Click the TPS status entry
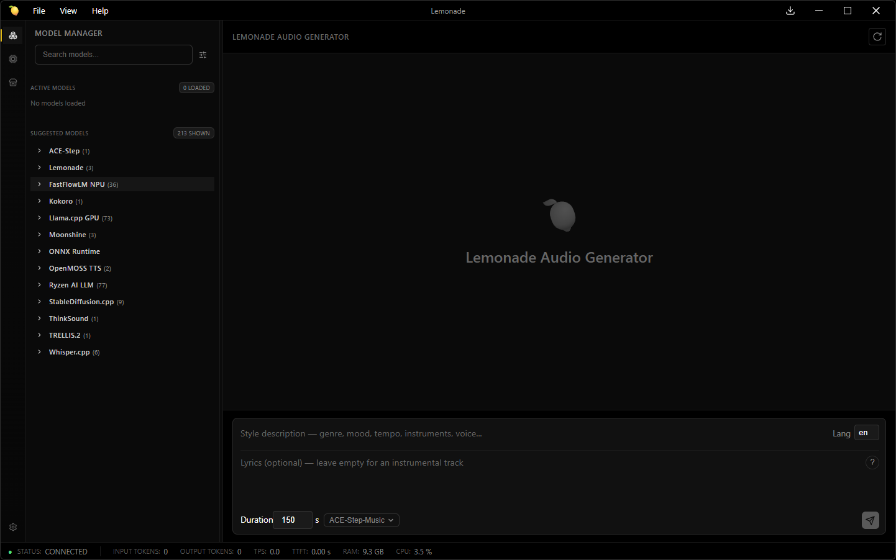896x560 pixels. coord(267,552)
